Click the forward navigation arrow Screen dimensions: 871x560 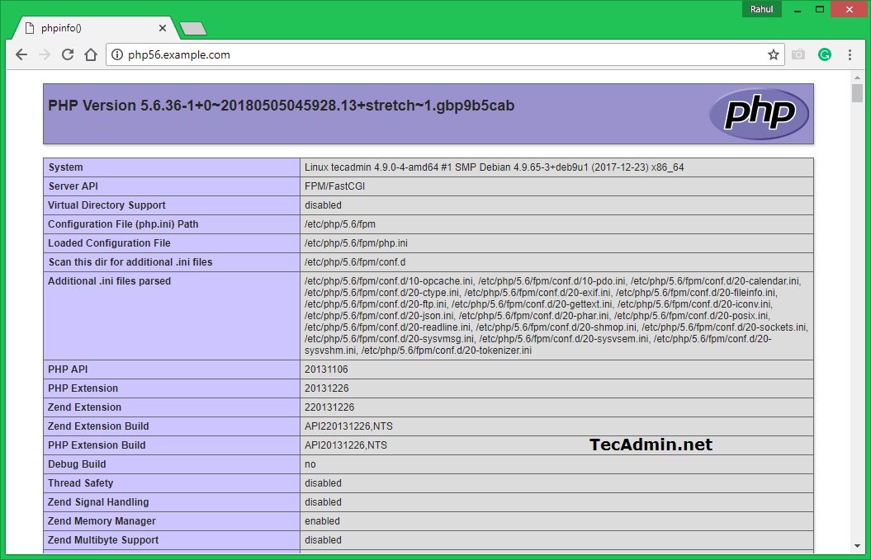pyautogui.click(x=45, y=54)
